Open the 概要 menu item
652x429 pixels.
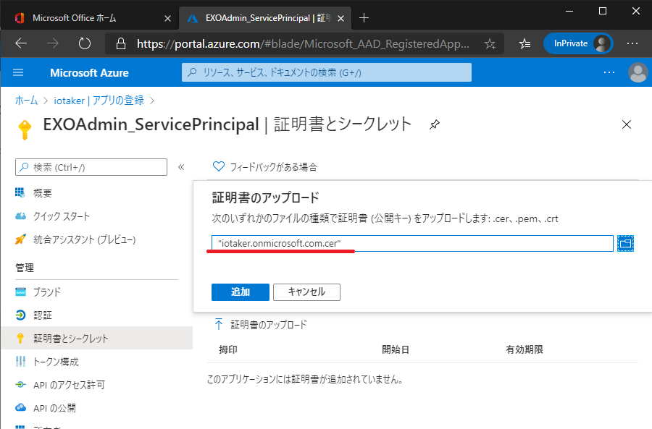[x=42, y=193]
